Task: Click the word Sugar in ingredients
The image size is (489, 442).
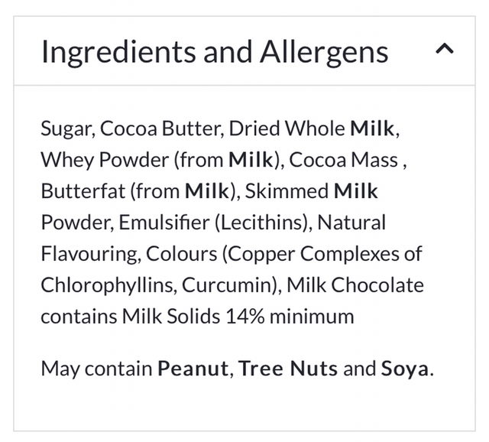Action: (66, 128)
